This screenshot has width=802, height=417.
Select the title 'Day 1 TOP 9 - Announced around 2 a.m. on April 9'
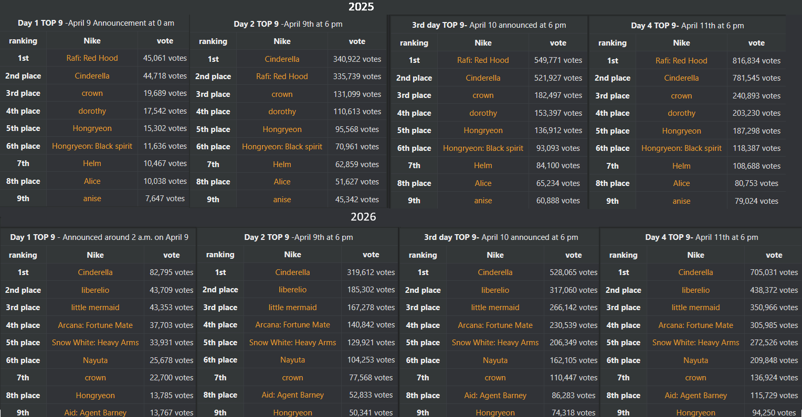click(99, 237)
